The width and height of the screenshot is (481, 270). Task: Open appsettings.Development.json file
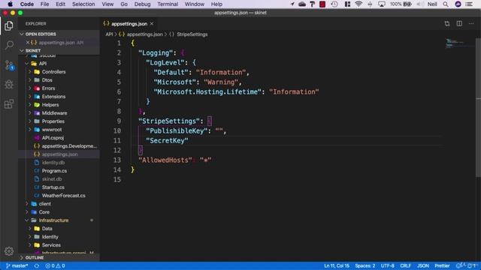pos(69,146)
